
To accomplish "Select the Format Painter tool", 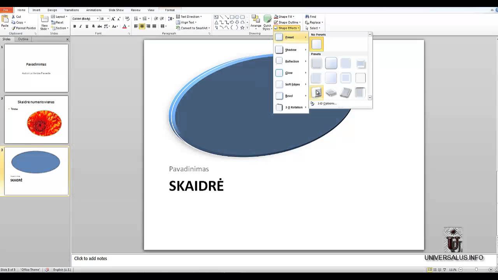I will point(24,28).
